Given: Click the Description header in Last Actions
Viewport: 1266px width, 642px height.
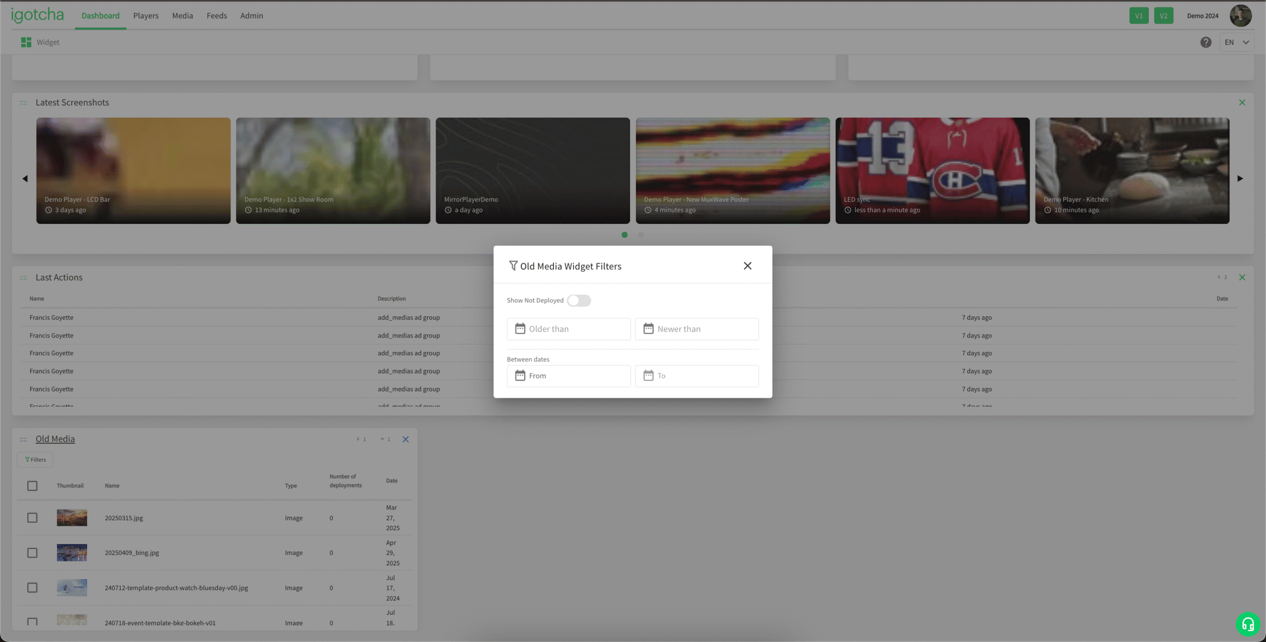Looking at the screenshot, I should pyautogui.click(x=392, y=299).
